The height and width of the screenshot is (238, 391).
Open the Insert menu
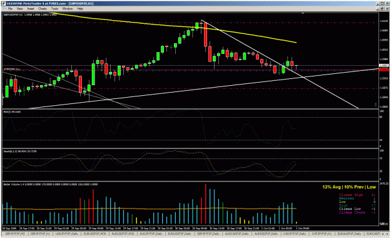pos(31,9)
